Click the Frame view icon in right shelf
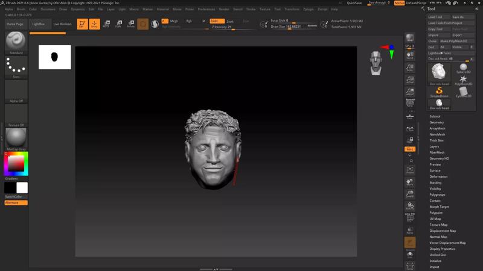 pyautogui.click(x=410, y=170)
